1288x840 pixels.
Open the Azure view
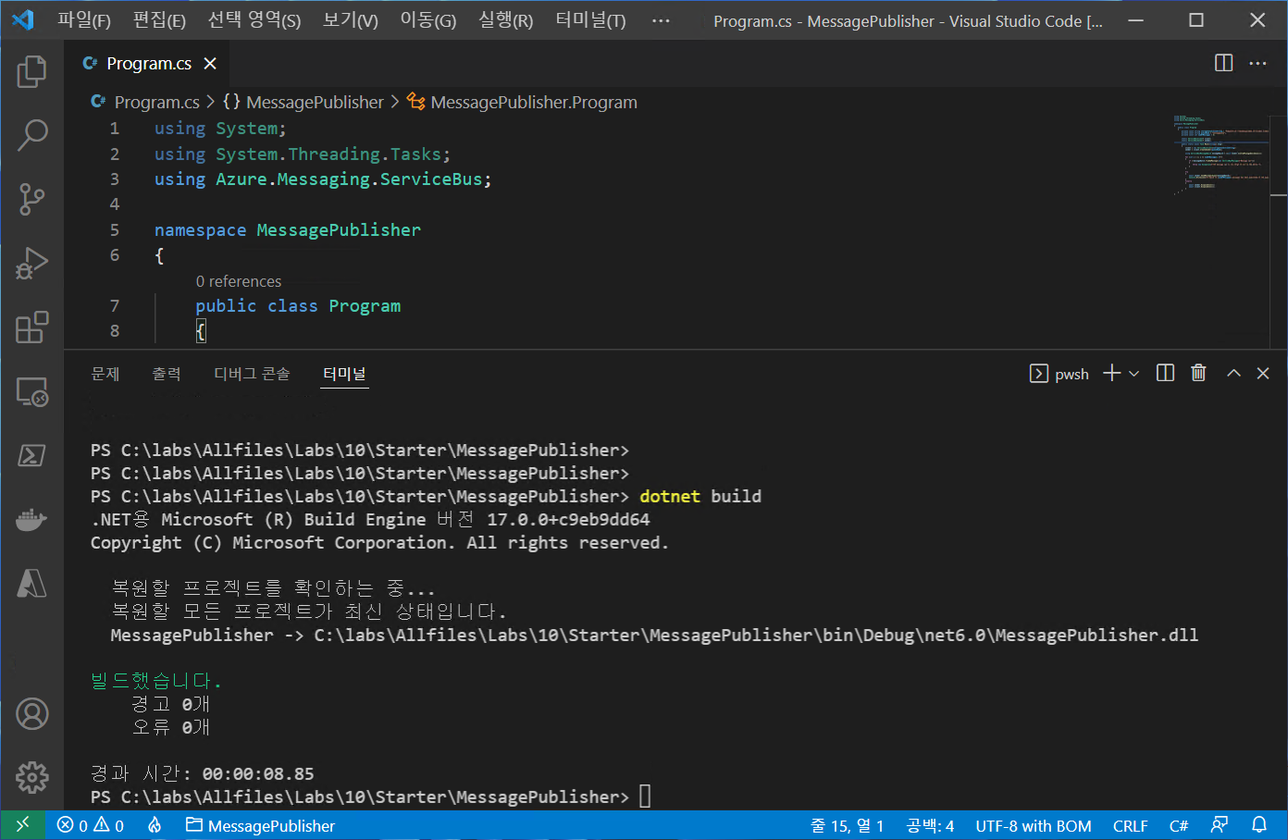pos(31,584)
